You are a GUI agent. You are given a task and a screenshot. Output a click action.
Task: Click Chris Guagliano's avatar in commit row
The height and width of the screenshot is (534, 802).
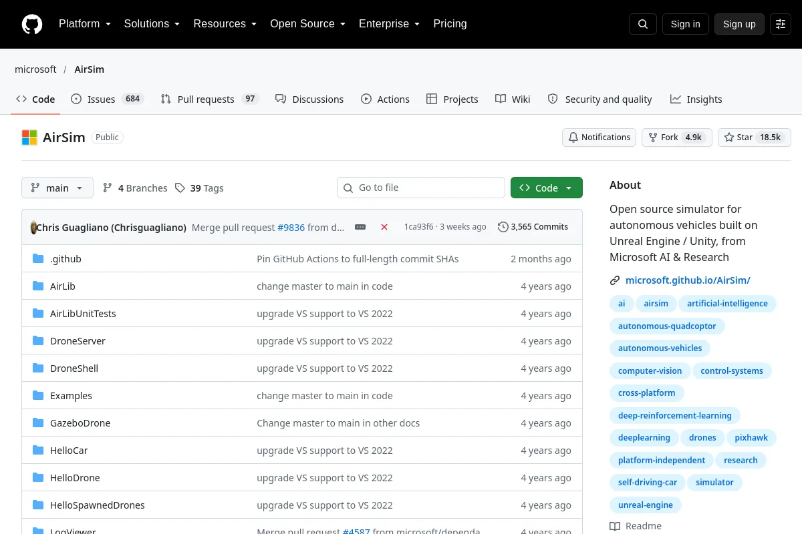pyautogui.click(x=33, y=227)
